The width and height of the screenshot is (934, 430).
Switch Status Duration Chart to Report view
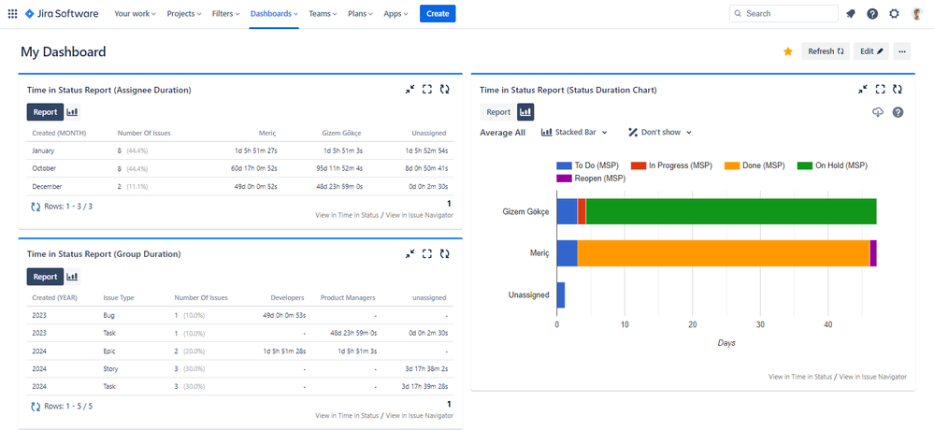pyautogui.click(x=498, y=112)
